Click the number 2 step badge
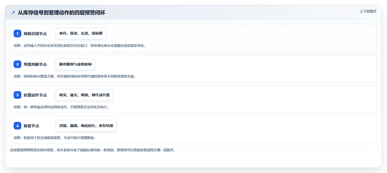The width and height of the screenshot is (387, 173). click(x=17, y=64)
